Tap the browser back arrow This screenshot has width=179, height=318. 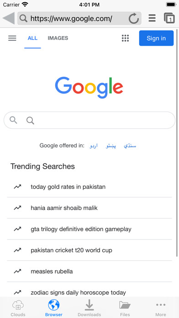(9, 18)
